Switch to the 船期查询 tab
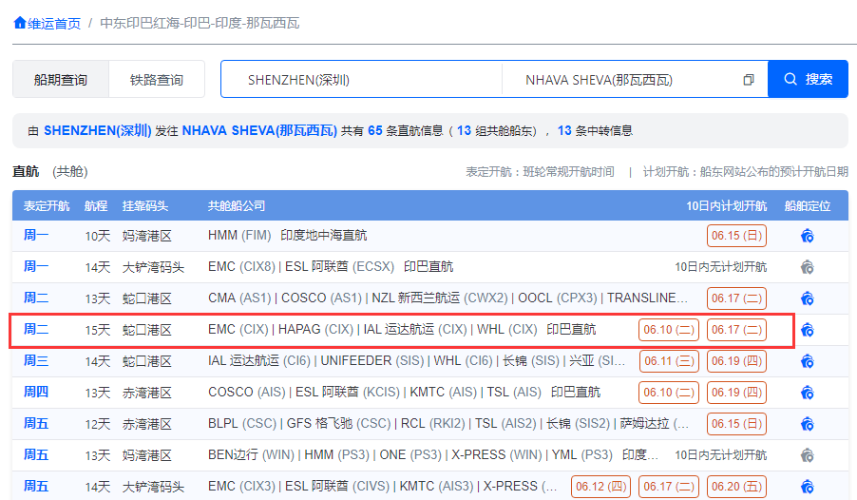The image size is (857, 500). [61, 80]
